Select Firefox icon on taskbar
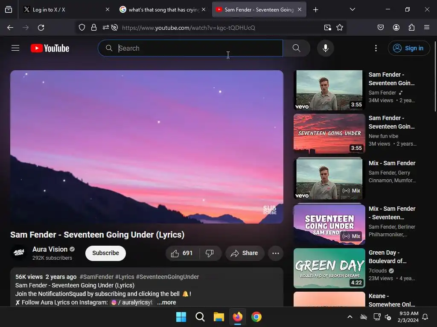The height and width of the screenshot is (327, 437). pos(237,317)
